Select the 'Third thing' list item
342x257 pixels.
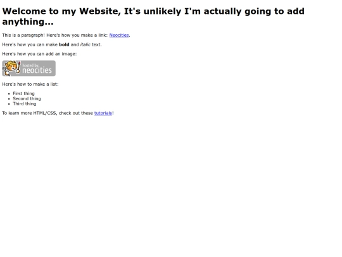coord(25,104)
